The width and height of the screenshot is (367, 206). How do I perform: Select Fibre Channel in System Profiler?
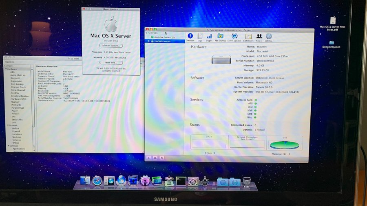pyautogui.click(x=18, y=90)
